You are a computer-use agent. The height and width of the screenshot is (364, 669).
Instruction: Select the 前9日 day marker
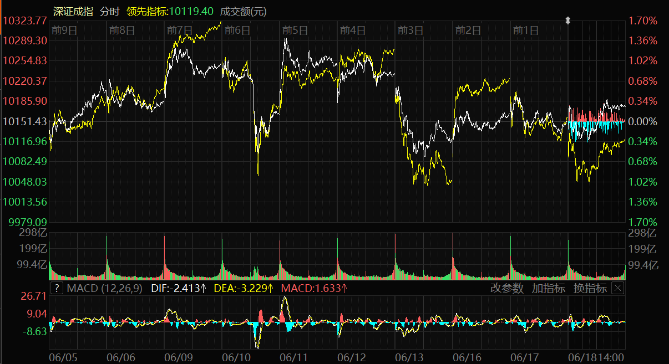(x=64, y=30)
